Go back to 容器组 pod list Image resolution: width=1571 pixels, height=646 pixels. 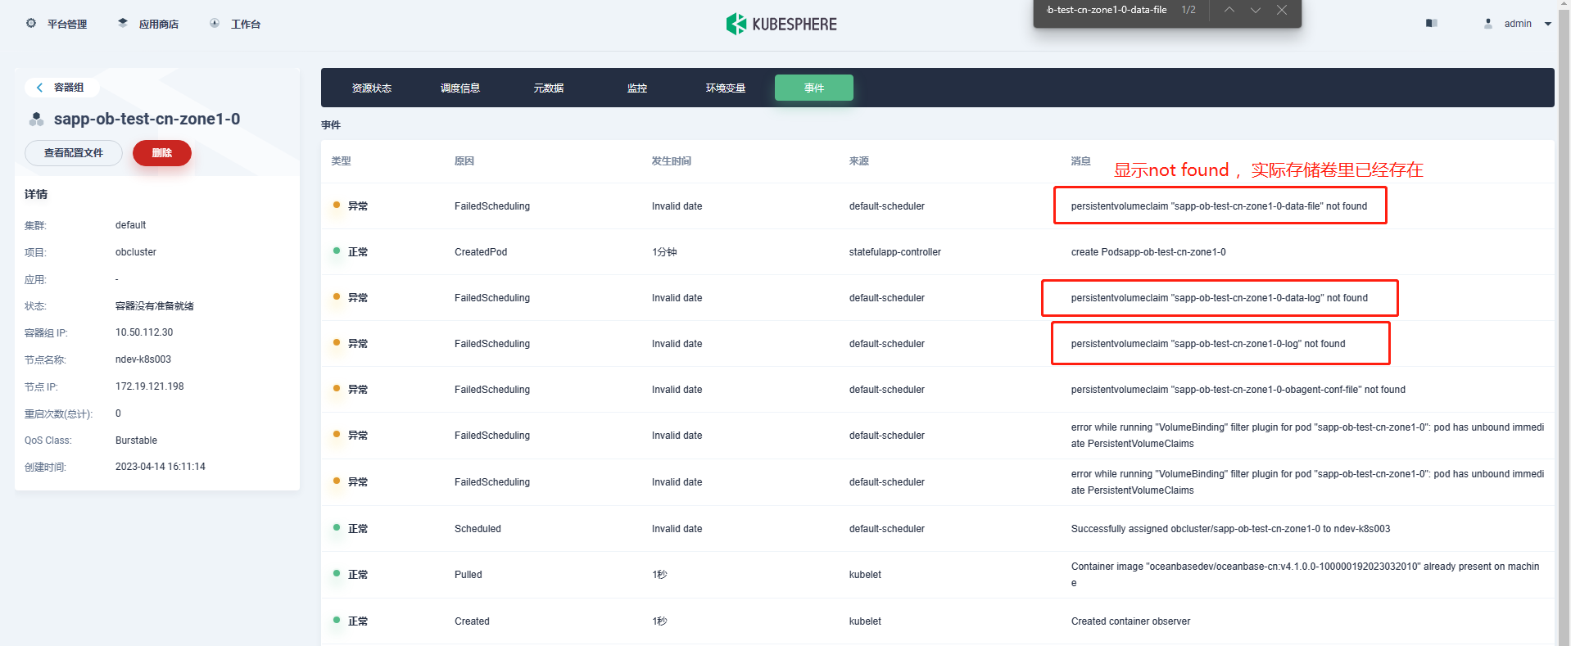[x=61, y=88]
